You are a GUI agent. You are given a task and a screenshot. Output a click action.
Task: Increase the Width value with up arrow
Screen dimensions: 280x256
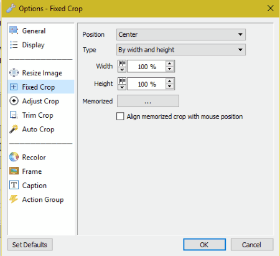click(170, 64)
